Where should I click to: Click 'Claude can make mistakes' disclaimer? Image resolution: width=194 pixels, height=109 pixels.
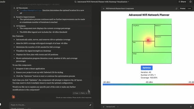74,98
